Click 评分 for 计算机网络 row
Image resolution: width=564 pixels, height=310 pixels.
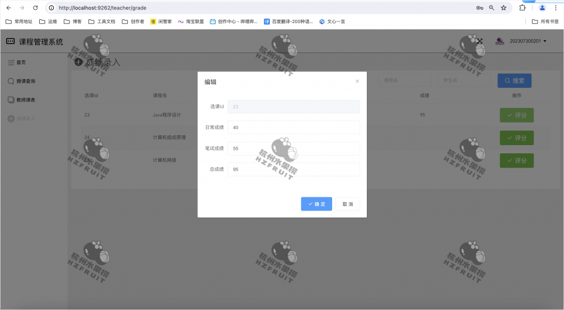coord(517,160)
